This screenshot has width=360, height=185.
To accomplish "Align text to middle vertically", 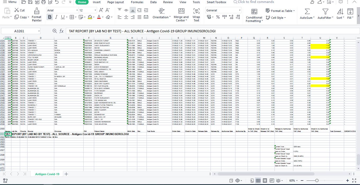I will 126,10.
